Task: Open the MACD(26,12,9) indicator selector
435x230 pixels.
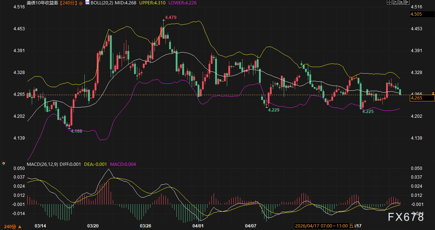Action: [x=42, y=164]
